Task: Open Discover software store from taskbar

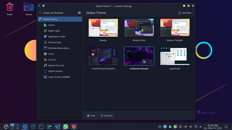Action: point(33,127)
